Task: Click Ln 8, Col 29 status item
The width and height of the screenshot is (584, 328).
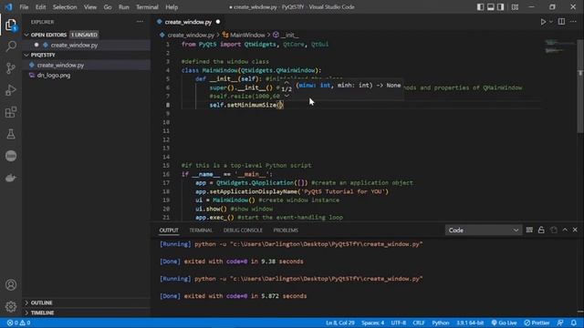Action: coord(340,323)
